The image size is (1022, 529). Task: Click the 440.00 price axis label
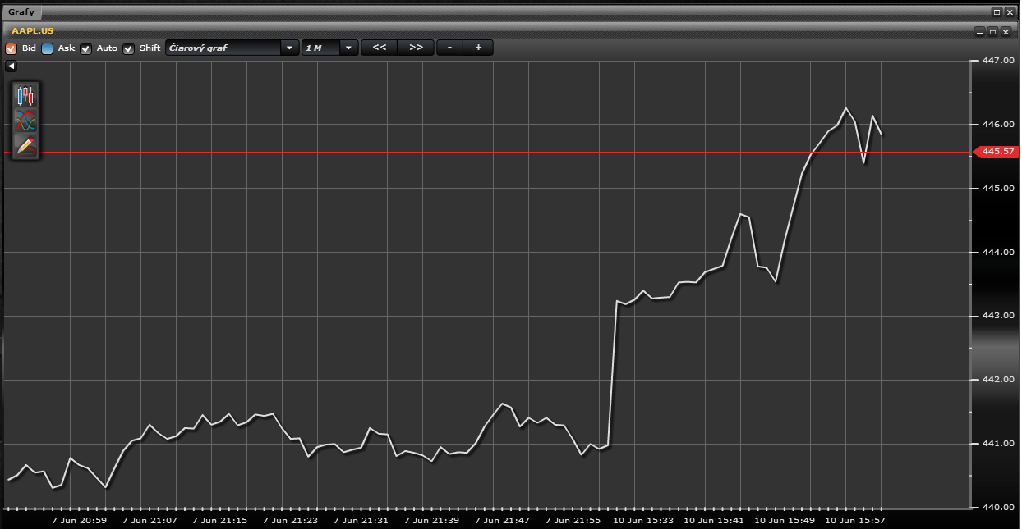[998, 508]
